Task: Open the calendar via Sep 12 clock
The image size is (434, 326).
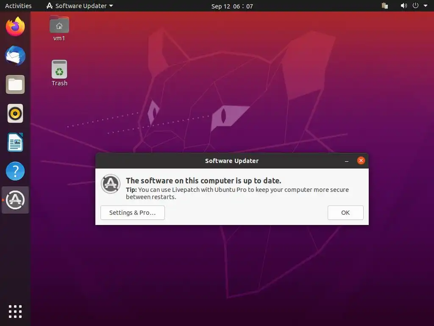Action: (232, 6)
